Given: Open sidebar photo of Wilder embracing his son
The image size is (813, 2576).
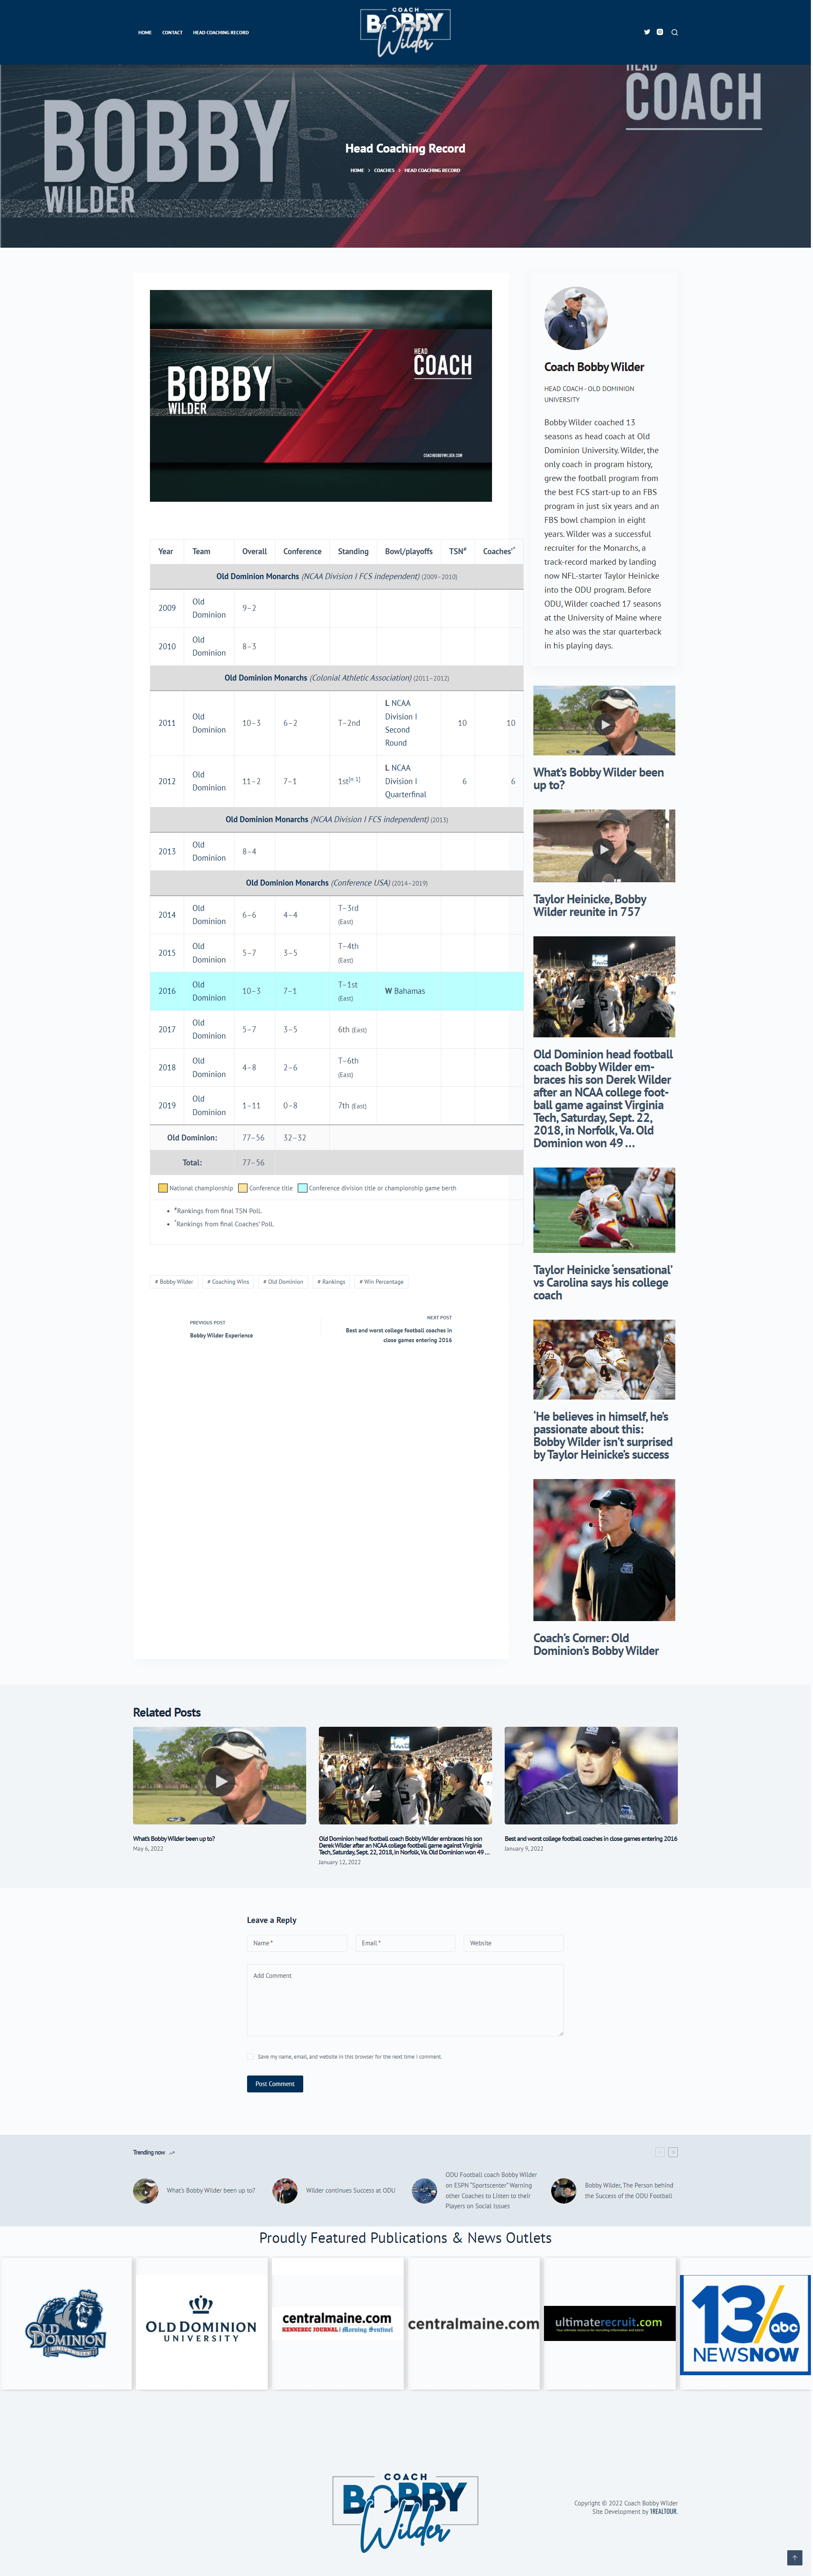Looking at the screenshot, I should (604, 986).
